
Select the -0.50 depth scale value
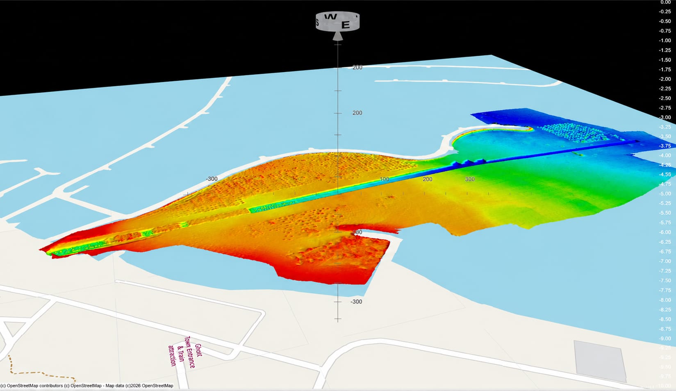pos(665,21)
